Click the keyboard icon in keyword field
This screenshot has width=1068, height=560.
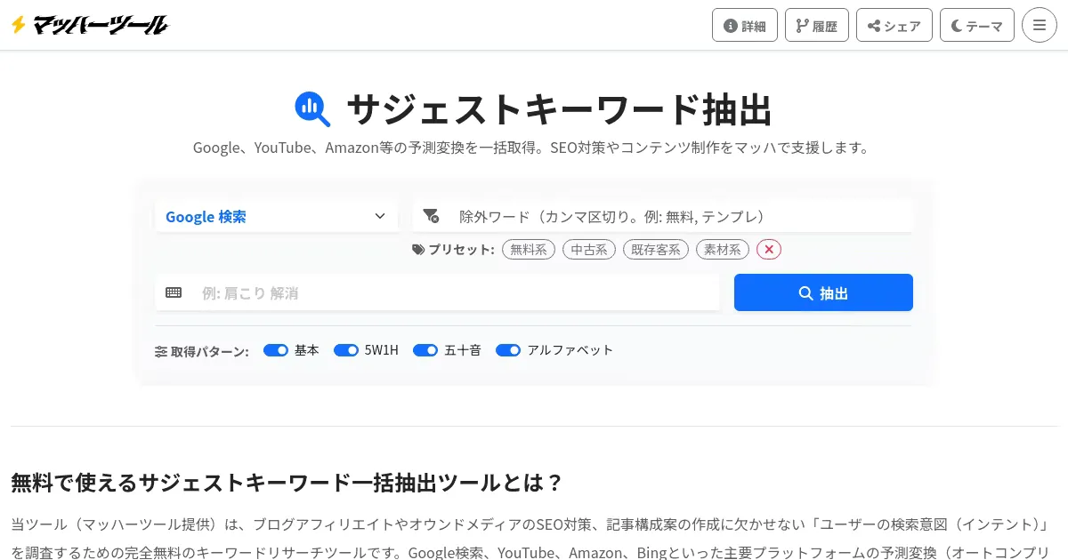(174, 292)
